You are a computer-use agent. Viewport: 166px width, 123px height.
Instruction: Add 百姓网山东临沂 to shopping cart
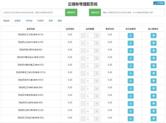click(154, 43)
